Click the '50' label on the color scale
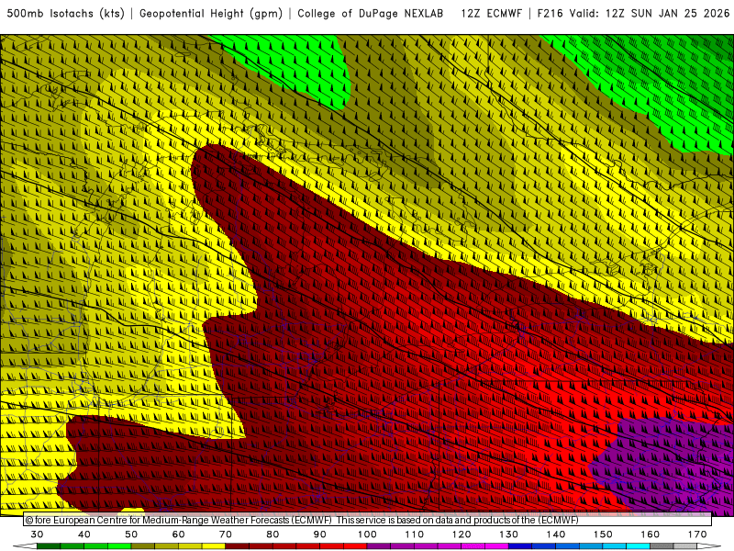Screen dimensions: 734x551 tap(131, 534)
